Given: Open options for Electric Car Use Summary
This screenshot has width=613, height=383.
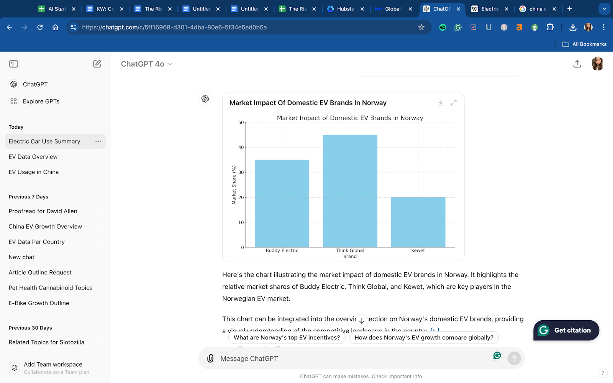Looking at the screenshot, I should (x=98, y=141).
